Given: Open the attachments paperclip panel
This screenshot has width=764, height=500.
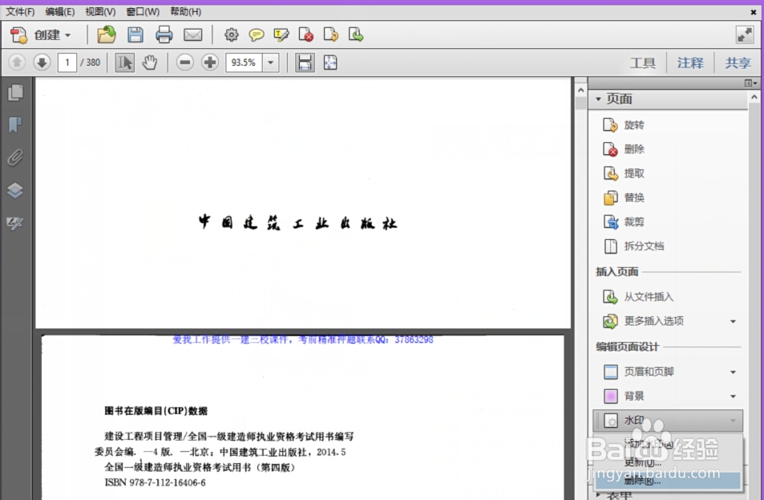Looking at the screenshot, I should click(15, 157).
